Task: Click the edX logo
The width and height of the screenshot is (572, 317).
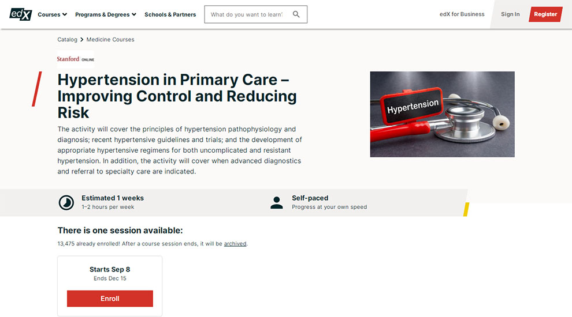Action: tap(21, 14)
